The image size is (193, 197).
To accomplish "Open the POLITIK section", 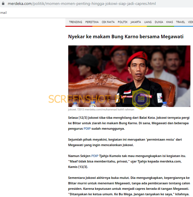I will tap(123, 22).
